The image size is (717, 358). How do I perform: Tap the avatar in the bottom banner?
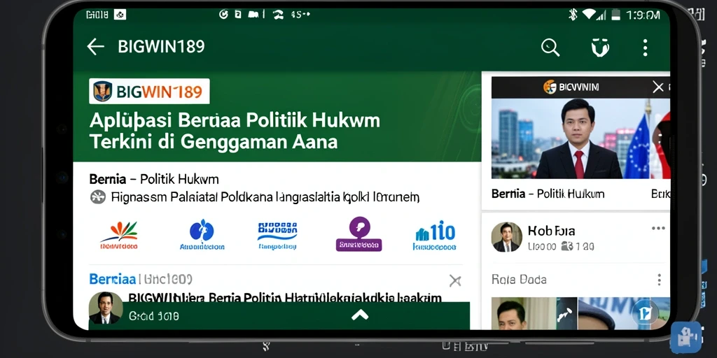(106, 308)
